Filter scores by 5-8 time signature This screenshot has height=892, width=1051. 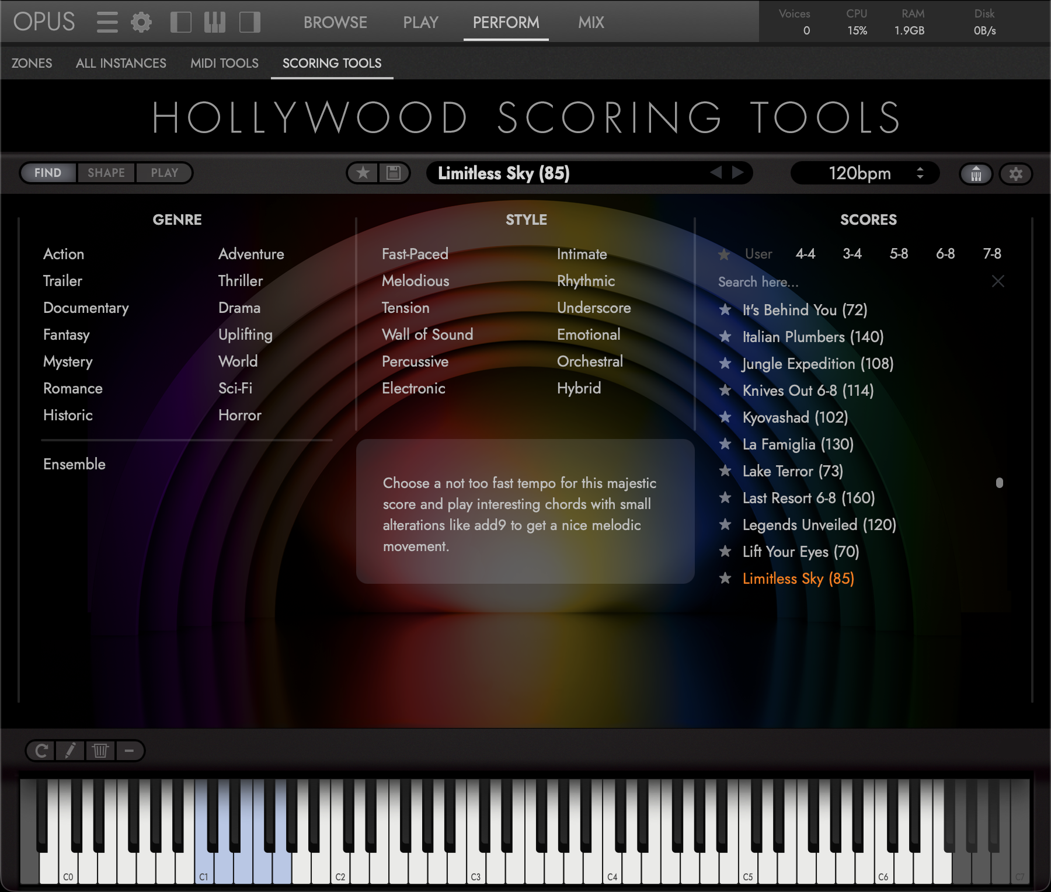899,254
